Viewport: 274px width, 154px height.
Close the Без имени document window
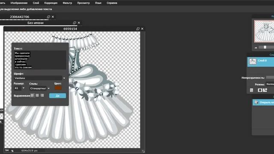pos(79,23)
